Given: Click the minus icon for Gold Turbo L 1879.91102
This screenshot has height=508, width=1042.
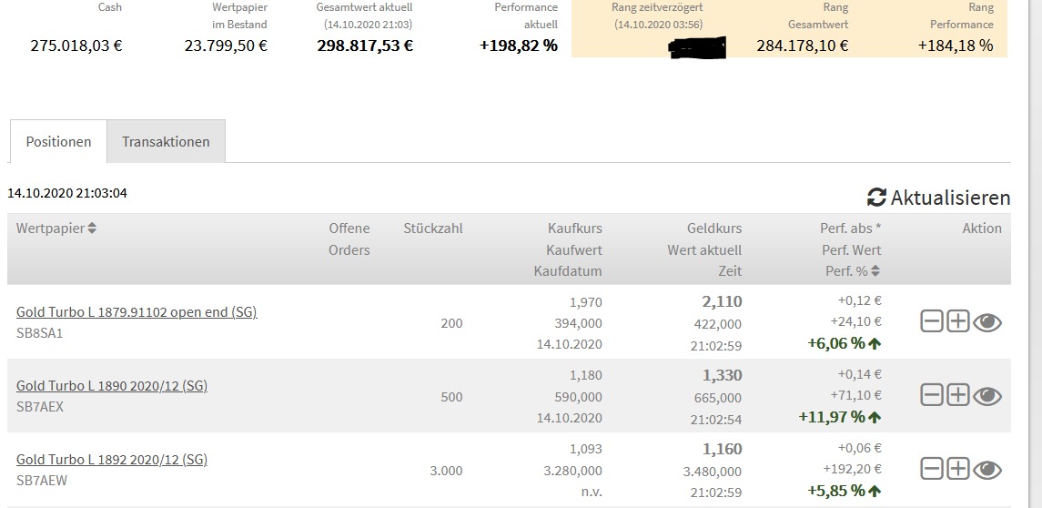Looking at the screenshot, I should [931, 321].
